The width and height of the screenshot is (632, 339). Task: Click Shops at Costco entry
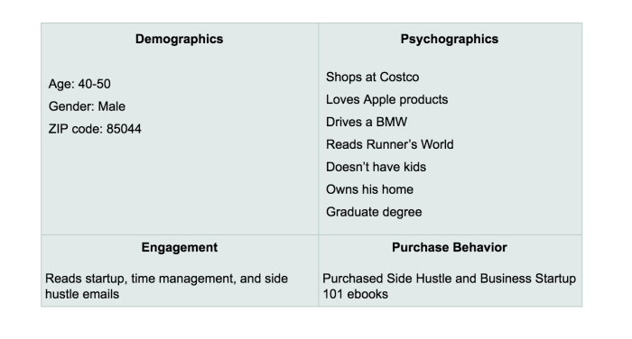372,77
